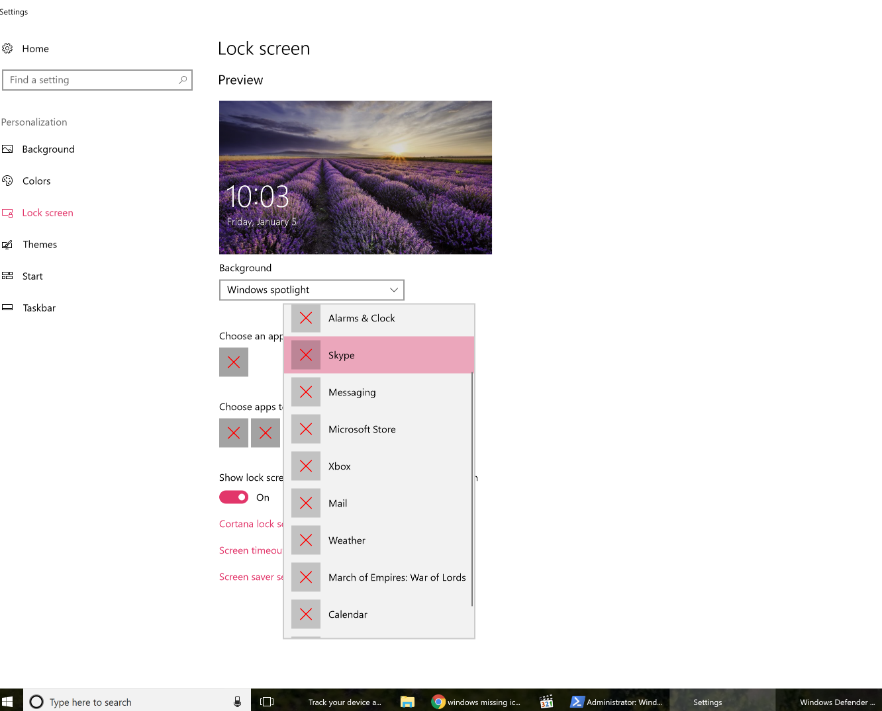
Task: Open Screen timeout settings link
Action: click(250, 550)
